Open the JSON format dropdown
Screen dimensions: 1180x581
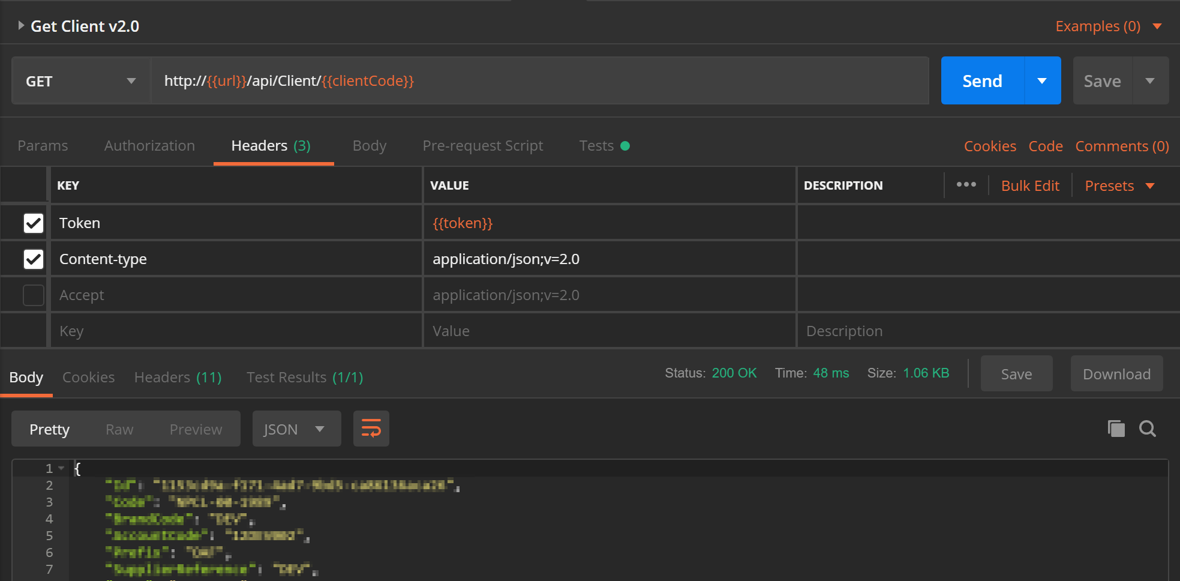click(x=296, y=429)
